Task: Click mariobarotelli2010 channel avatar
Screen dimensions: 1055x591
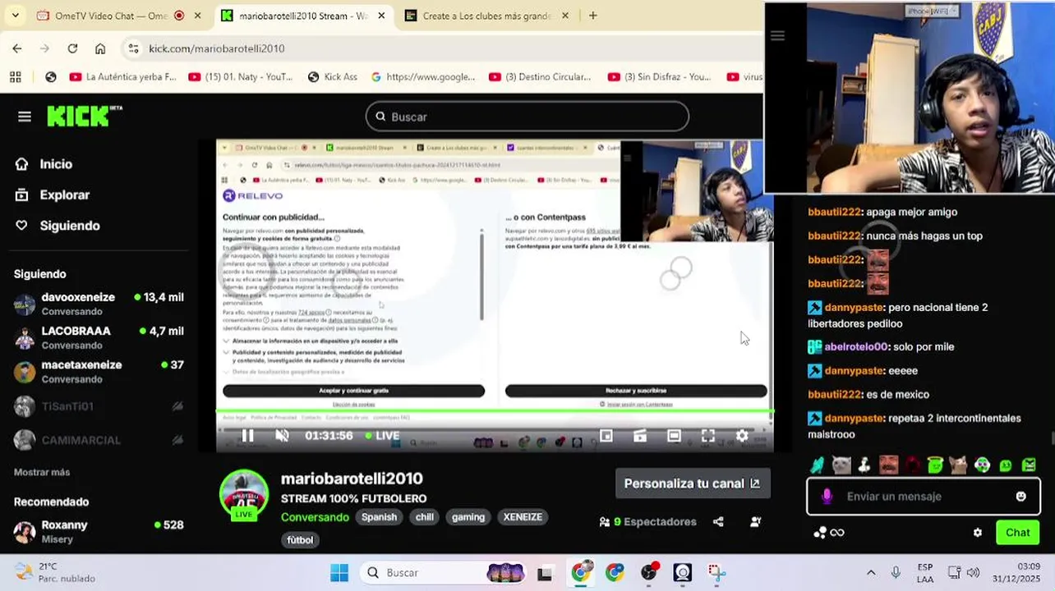Action: (x=244, y=495)
